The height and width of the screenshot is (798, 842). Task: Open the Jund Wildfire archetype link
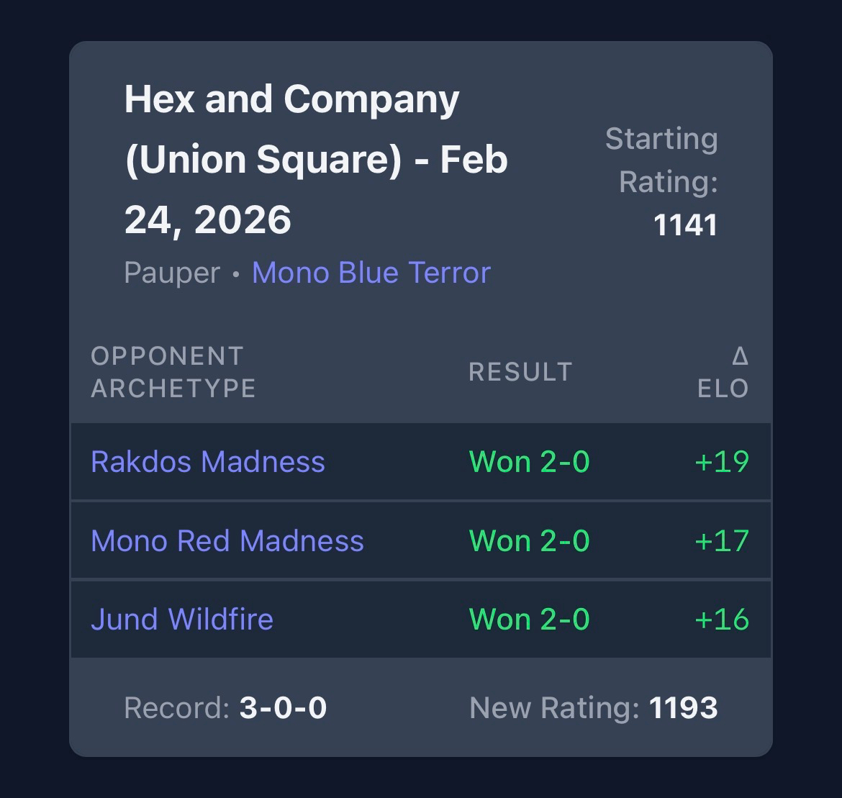point(182,620)
